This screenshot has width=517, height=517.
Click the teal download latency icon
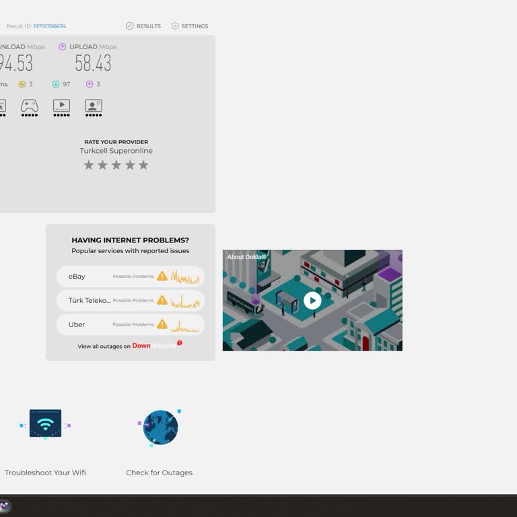[56, 84]
